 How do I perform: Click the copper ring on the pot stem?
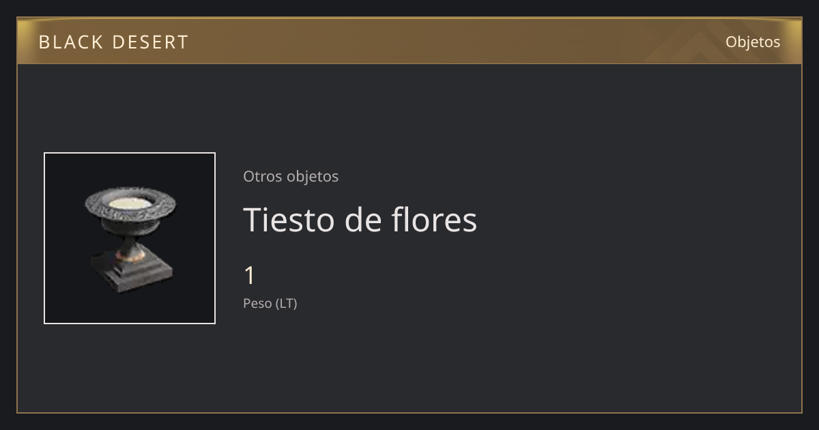[130, 256]
